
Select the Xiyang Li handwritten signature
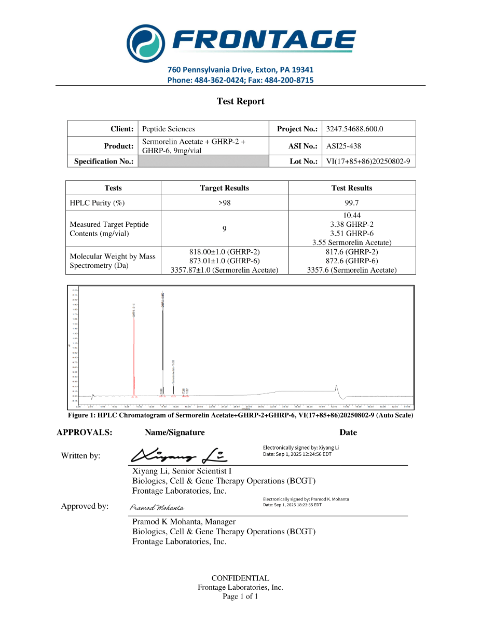[179, 455]
